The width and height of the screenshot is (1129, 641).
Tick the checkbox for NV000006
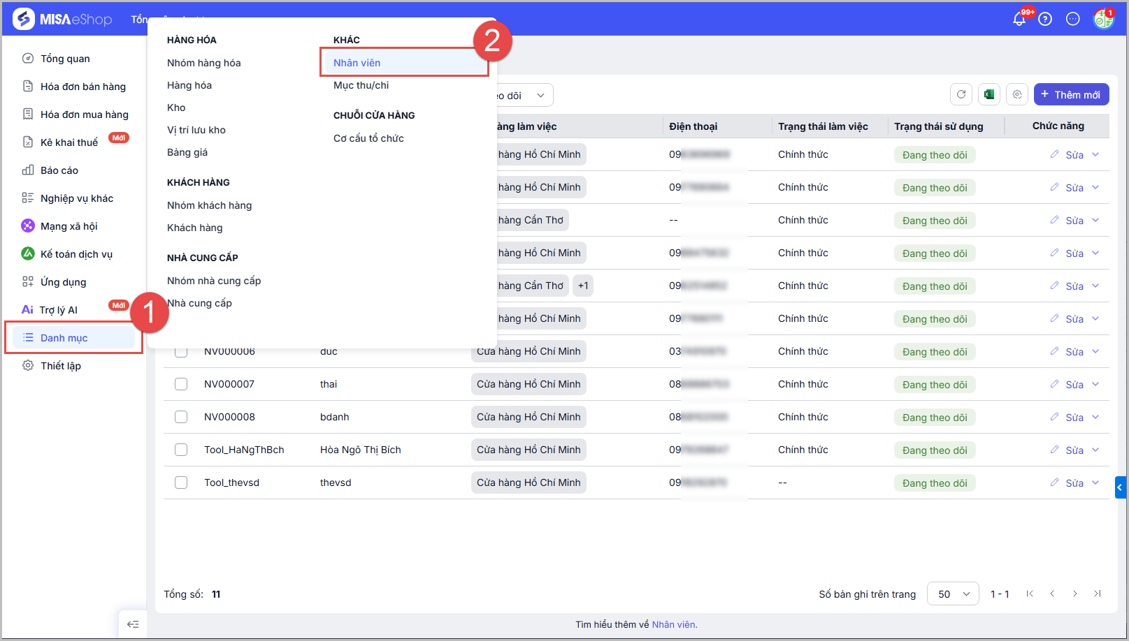(x=181, y=351)
